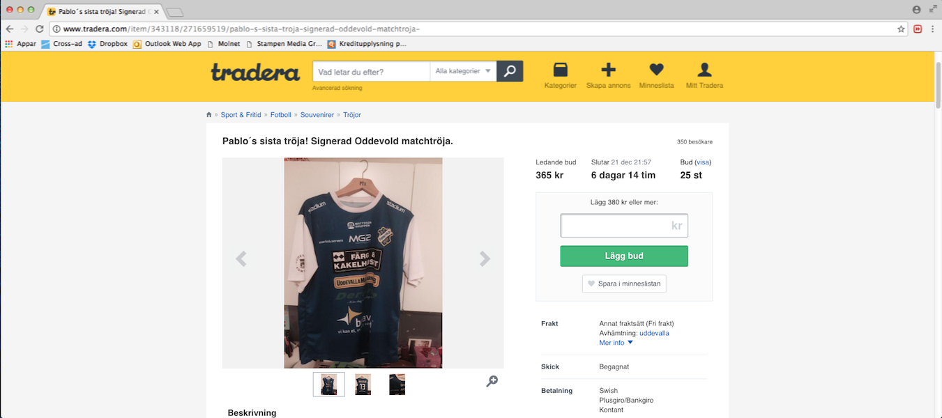Open the Minneslista heart icon
Viewport: 942px width, 418px height.
tap(656, 70)
